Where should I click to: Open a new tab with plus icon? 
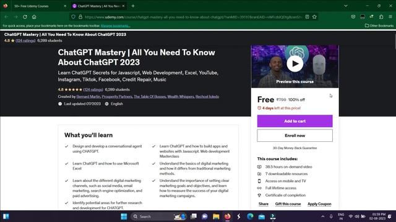point(133,6)
